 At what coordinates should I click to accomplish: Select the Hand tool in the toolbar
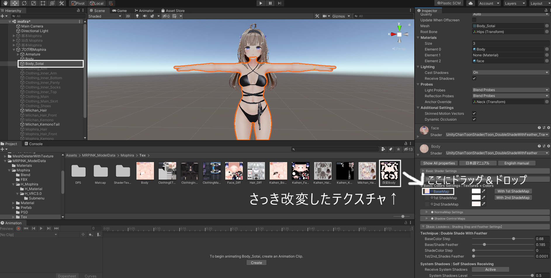tap(5, 3)
